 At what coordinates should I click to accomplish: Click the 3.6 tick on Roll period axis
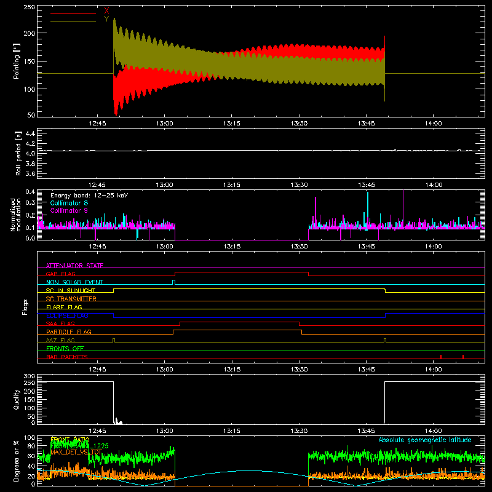tap(30, 173)
